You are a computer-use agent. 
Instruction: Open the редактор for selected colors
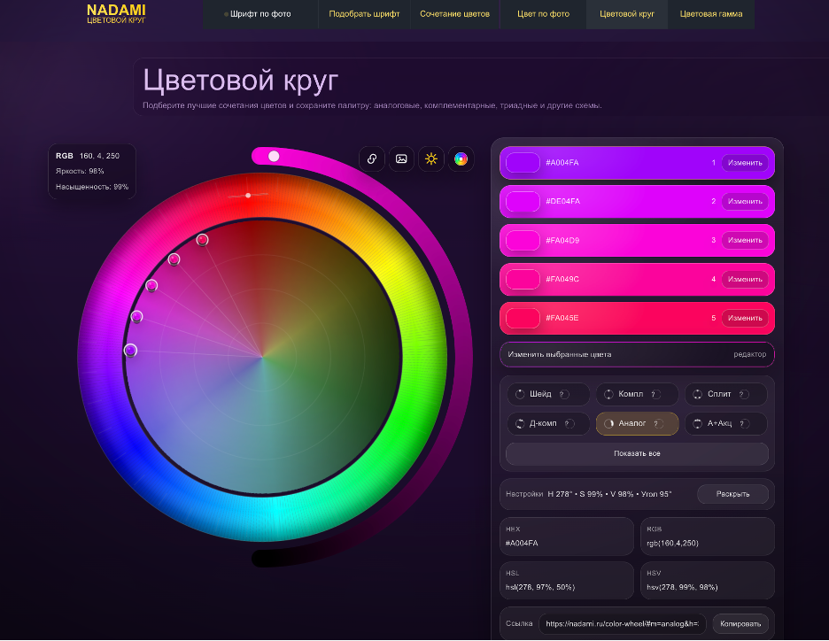click(x=749, y=354)
